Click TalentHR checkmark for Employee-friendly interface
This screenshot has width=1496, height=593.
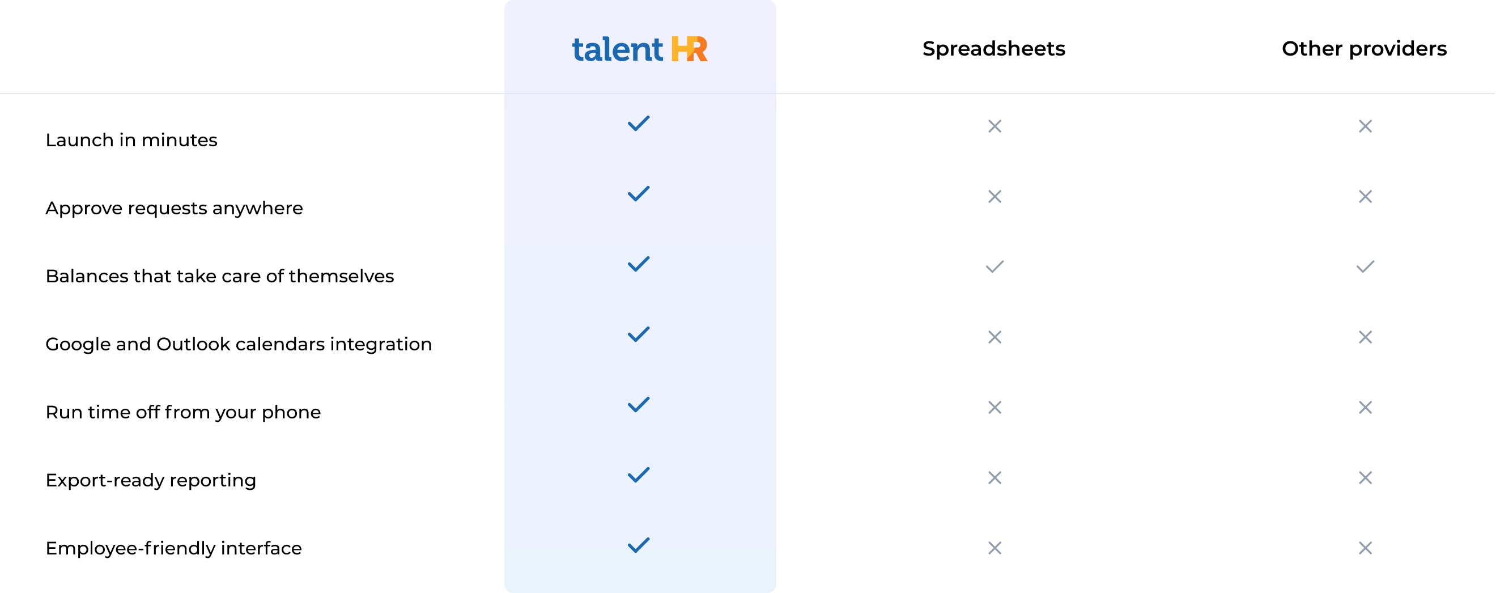pyautogui.click(x=638, y=545)
